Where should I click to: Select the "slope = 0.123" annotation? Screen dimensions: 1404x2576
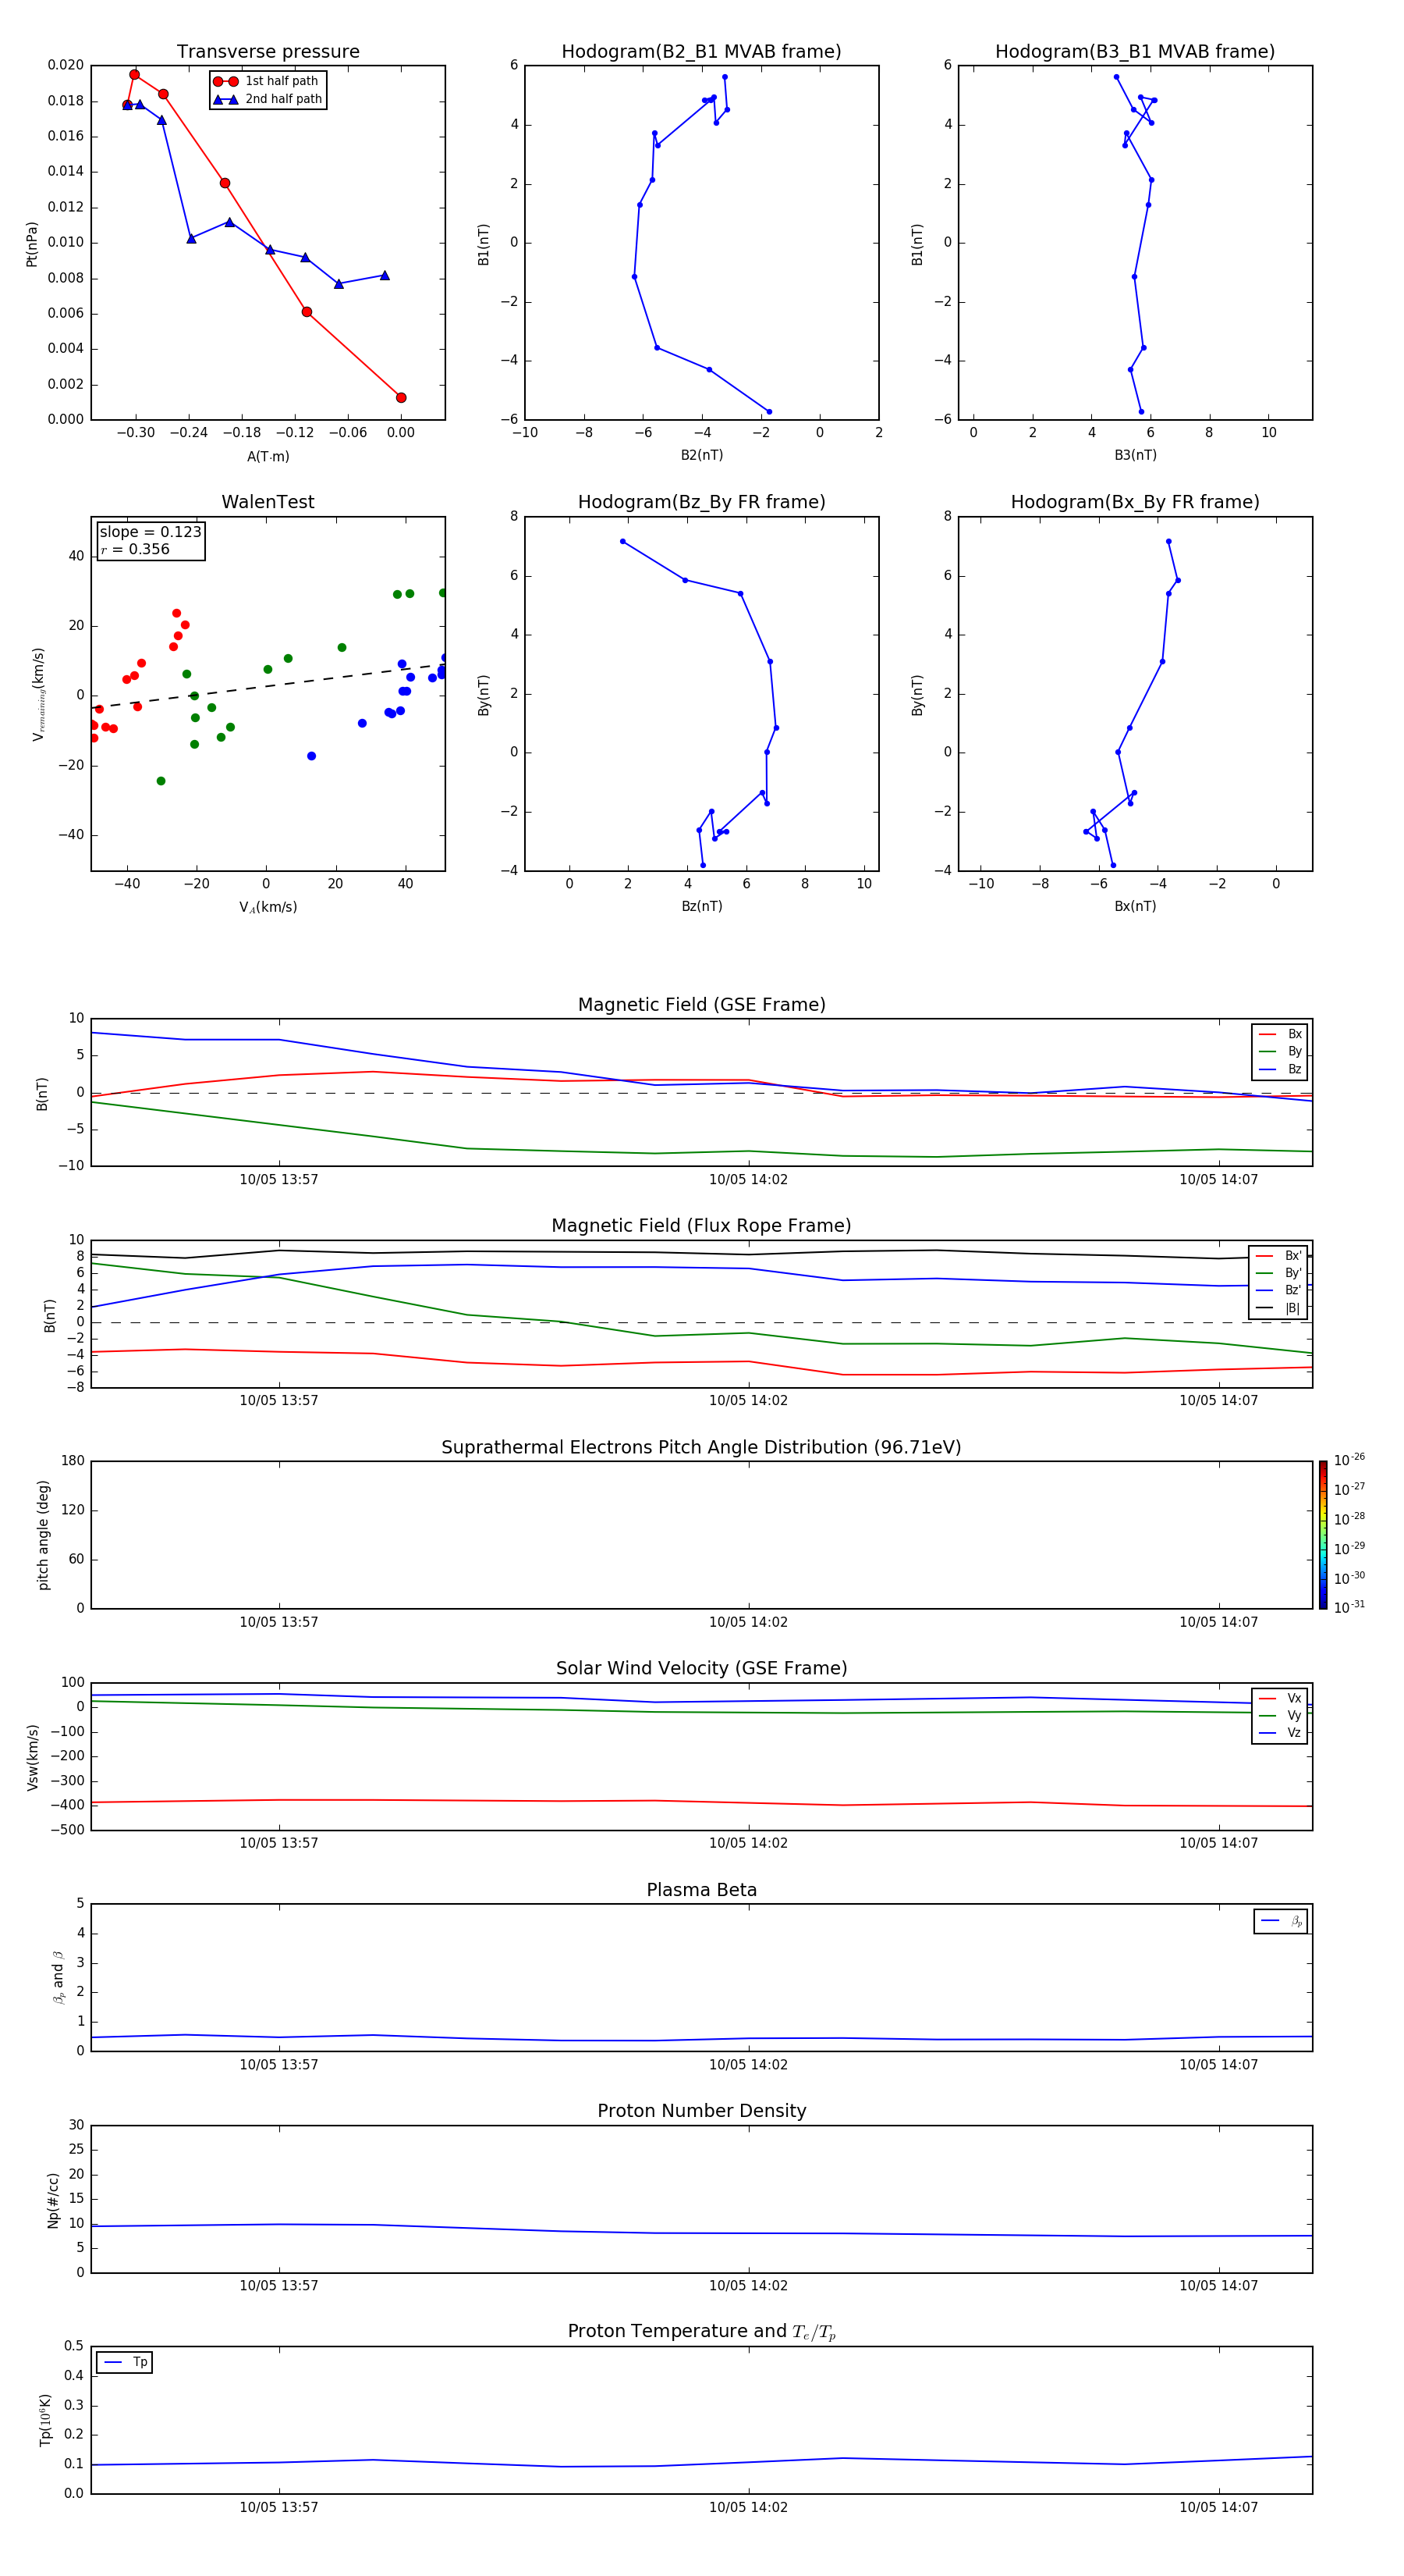(x=151, y=532)
